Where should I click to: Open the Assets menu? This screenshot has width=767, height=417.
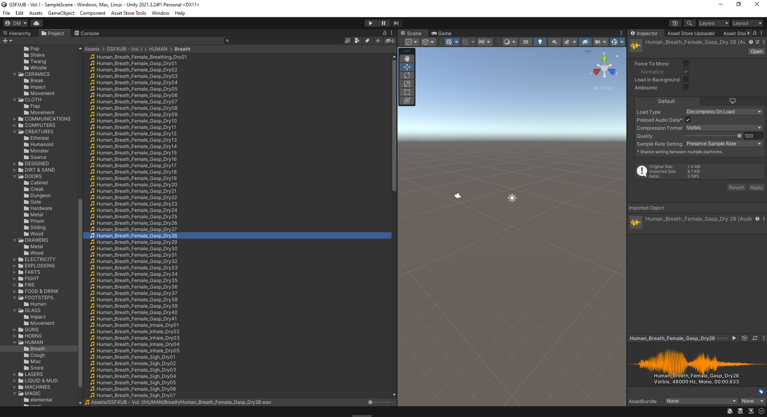pos(36,13)
